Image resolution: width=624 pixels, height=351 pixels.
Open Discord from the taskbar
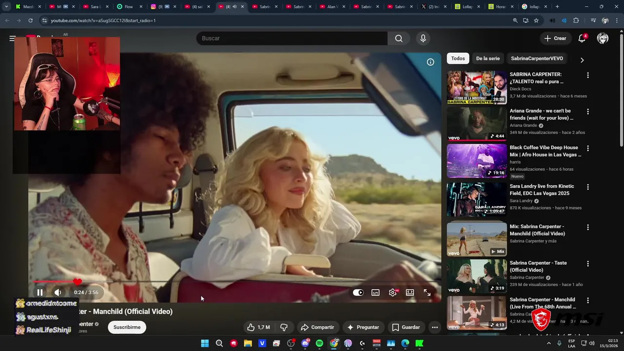pos(305,343)
